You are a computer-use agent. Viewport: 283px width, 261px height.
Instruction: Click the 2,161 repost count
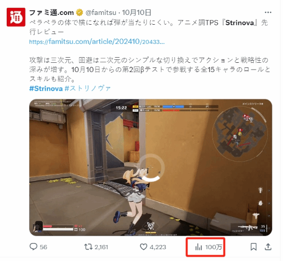click(x=101, y=247)
